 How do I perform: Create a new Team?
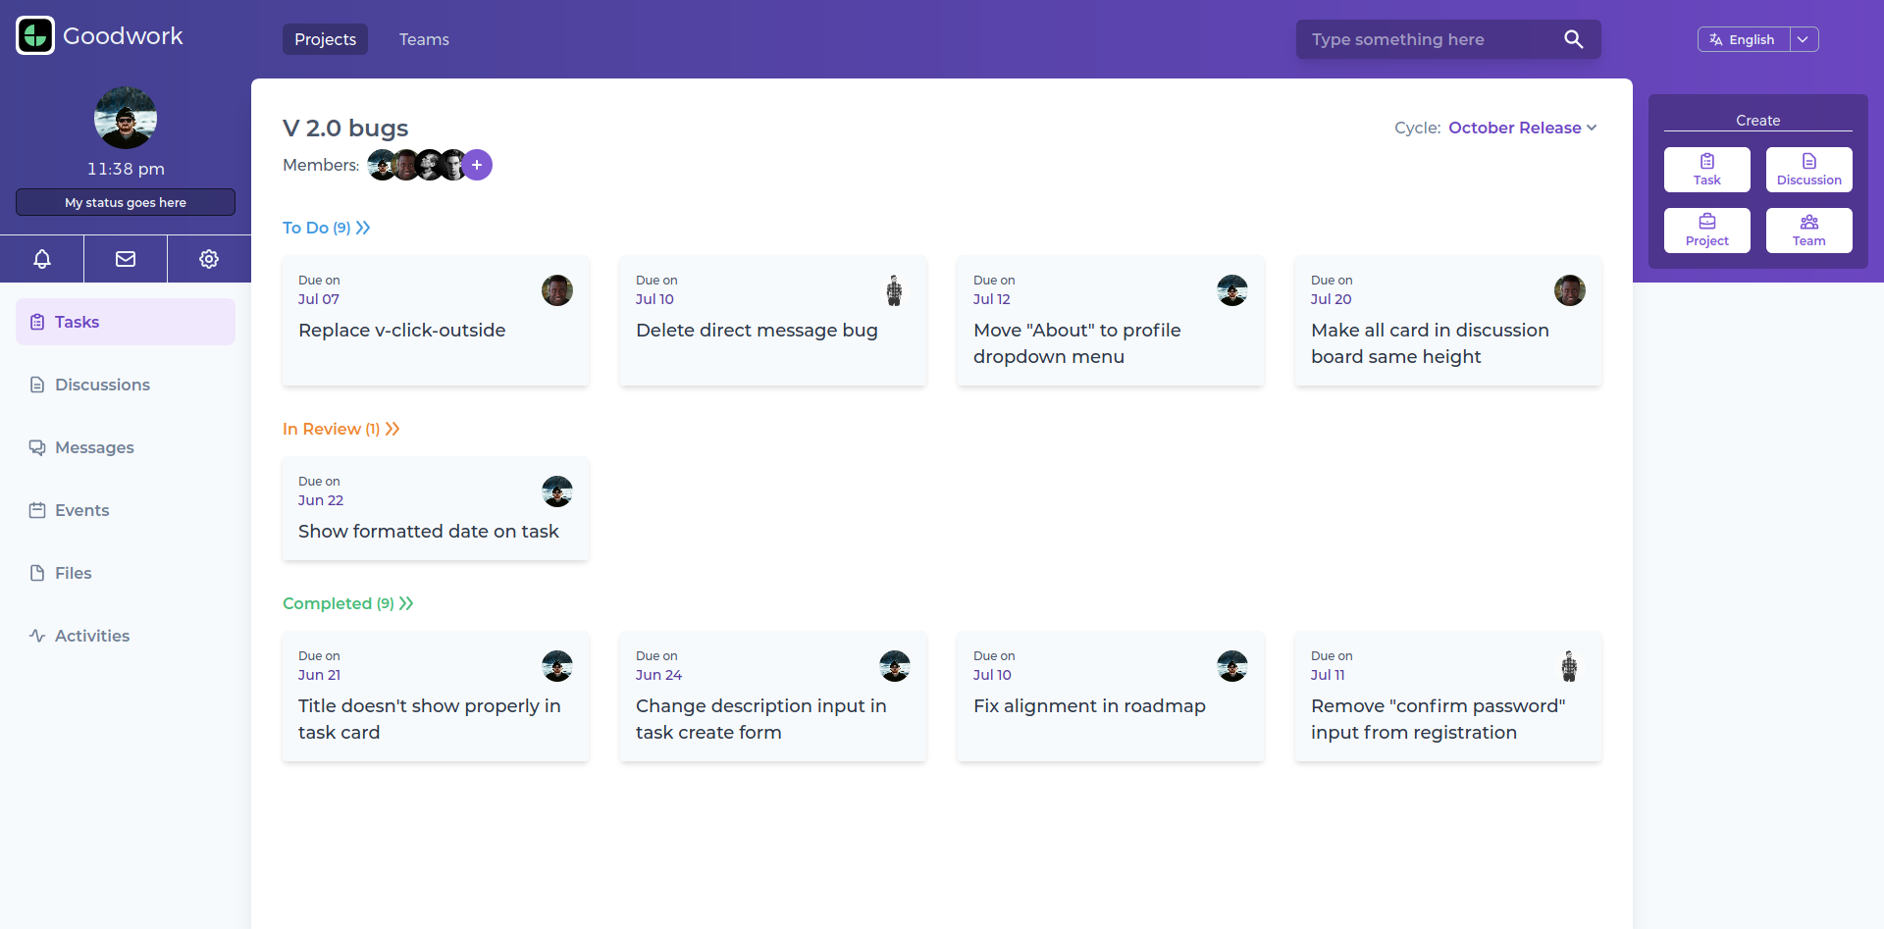[x=1808, y=231]
